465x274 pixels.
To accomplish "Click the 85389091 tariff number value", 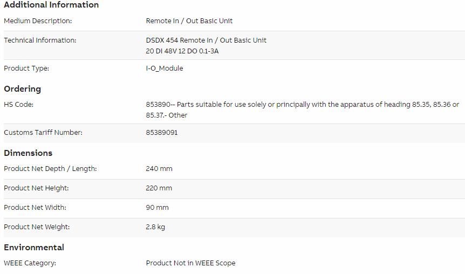I will click(x=162, y=132).
